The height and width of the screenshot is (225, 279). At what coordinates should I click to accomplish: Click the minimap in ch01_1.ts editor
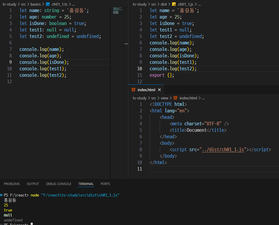tap(118, 11)
